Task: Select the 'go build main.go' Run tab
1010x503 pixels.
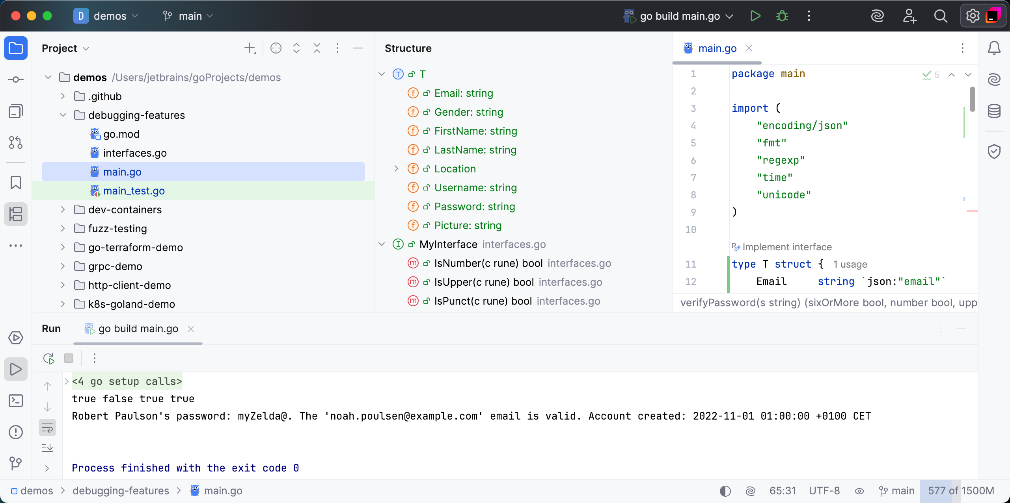Action: (x=138, y=329)
